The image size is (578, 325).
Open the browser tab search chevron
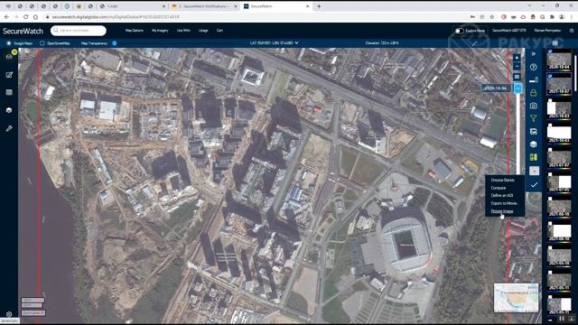point(530,6)
